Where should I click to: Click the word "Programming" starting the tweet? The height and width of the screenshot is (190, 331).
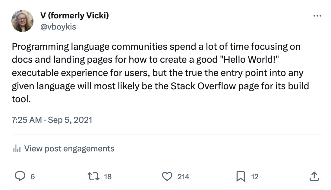[40, 47]
